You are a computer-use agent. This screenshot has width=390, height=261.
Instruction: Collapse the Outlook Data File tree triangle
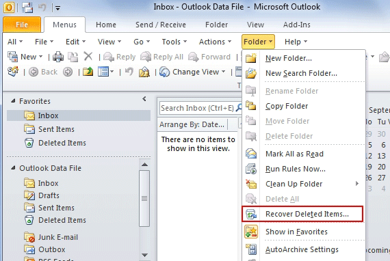(13, 168)
